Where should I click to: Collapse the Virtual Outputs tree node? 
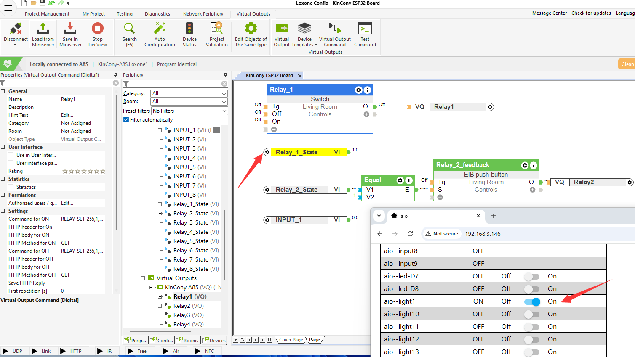point(143,278)
